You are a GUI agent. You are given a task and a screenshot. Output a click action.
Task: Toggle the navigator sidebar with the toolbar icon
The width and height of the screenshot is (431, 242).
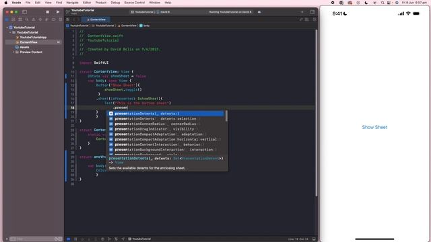24,12
